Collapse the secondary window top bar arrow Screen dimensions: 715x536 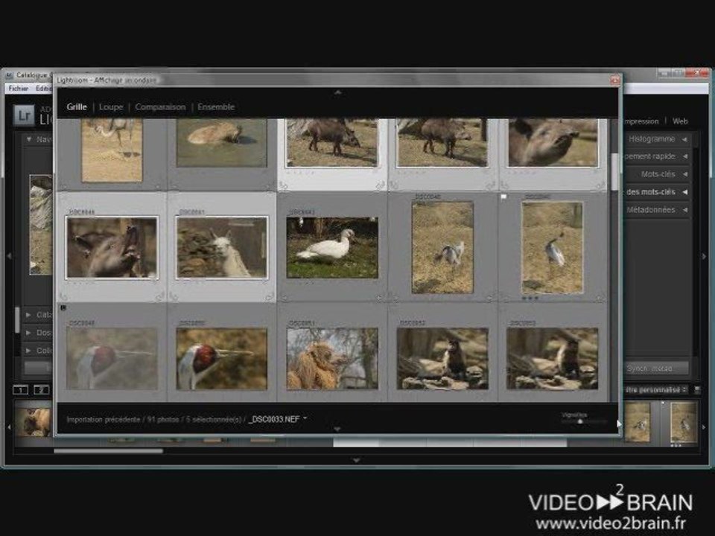pos(338,92)
